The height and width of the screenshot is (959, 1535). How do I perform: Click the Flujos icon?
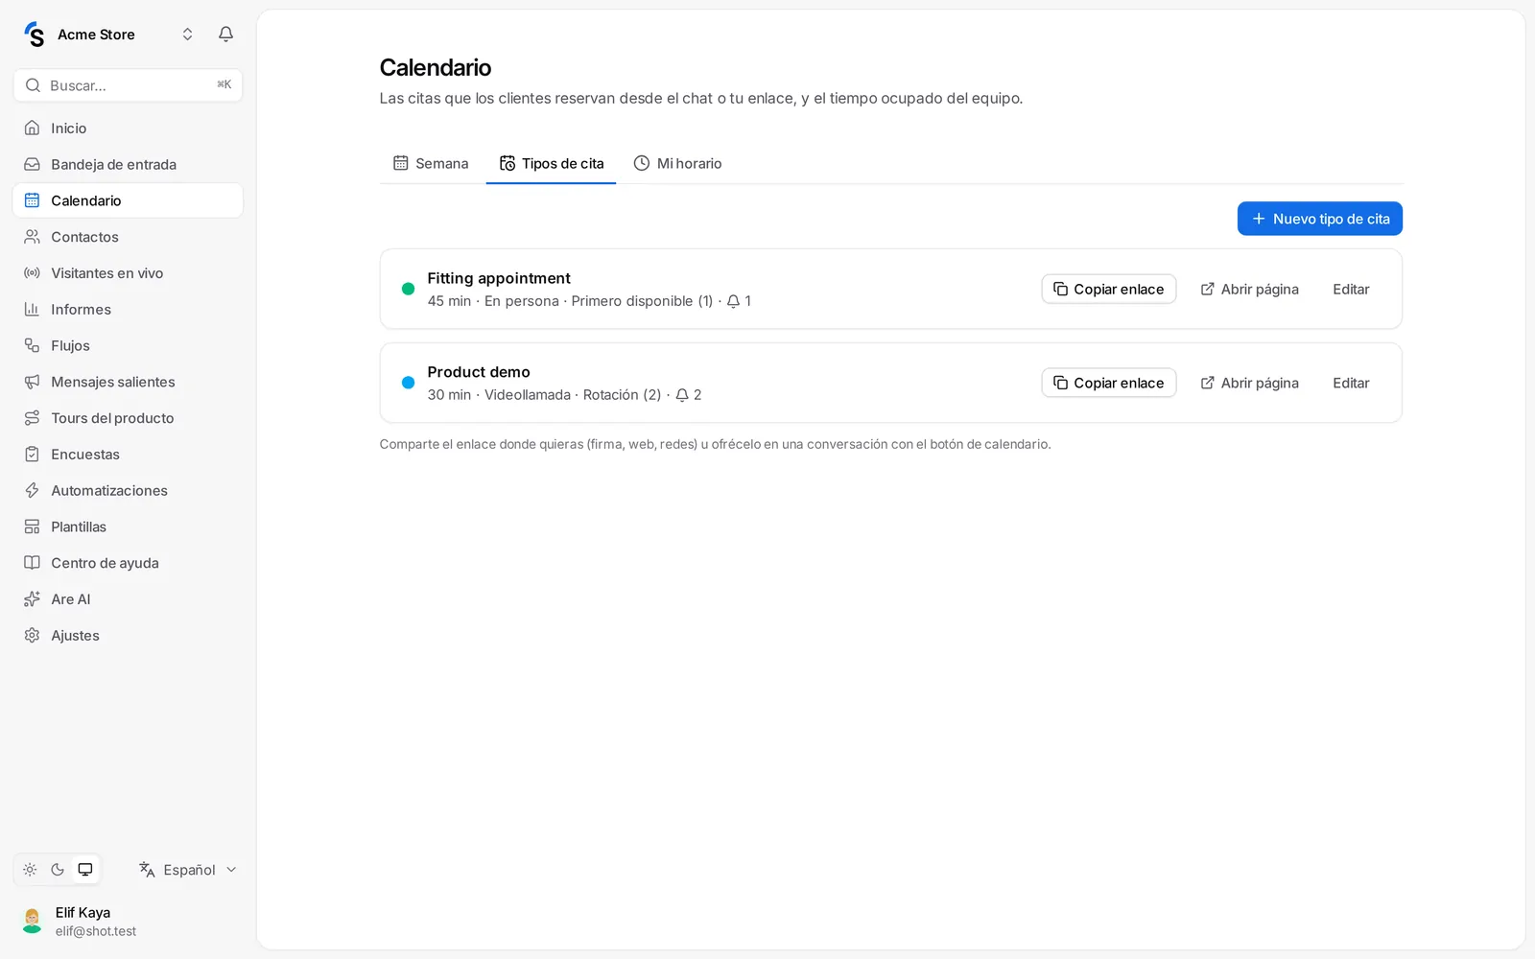(32, 345)
